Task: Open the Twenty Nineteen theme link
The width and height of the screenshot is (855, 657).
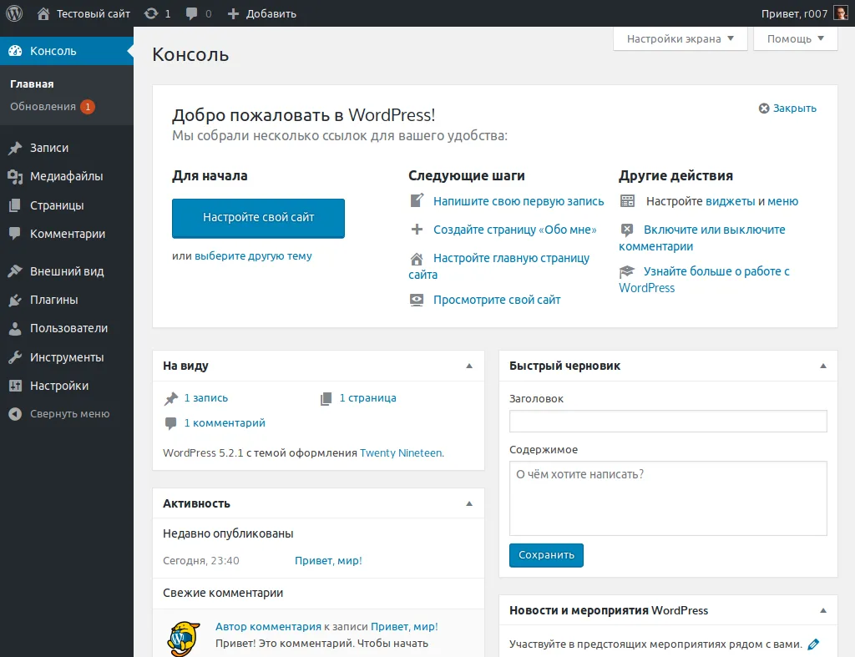Action: 401,453
